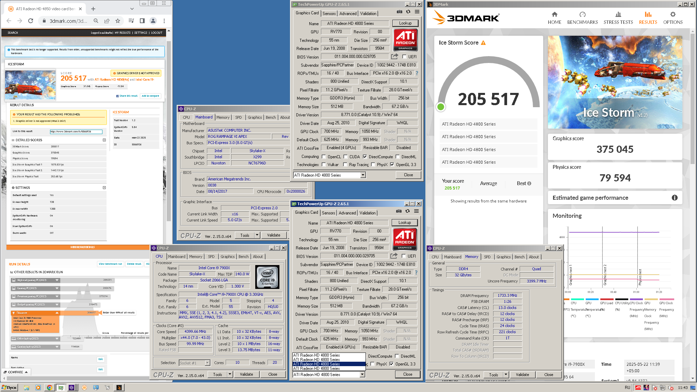This screenshot has width=697, height=392.
Task: Open Chrome's three-dot menu
Action: [164, 21]
